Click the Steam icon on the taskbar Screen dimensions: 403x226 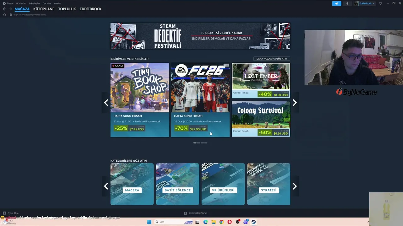pyautogui.click(x=253, y=222)
